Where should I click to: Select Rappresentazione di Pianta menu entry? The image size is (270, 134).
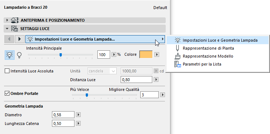[217, 48]
